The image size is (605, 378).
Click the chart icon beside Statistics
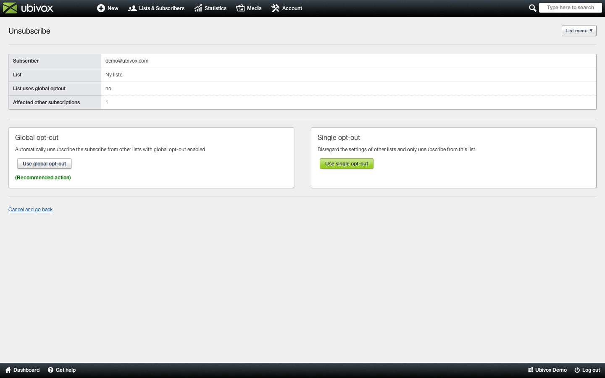pos(198,8)
